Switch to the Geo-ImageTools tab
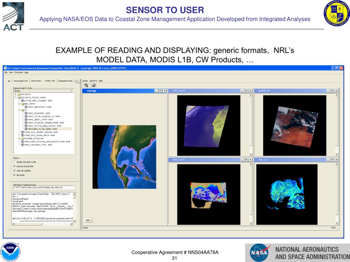This screenshot has width=350, height=262. (21, 81)
